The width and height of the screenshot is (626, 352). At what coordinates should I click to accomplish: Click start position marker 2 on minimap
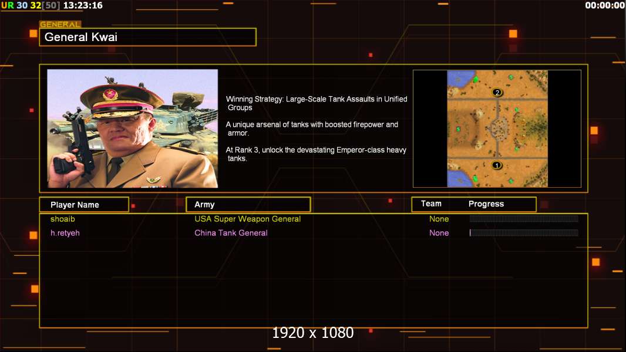497,93
